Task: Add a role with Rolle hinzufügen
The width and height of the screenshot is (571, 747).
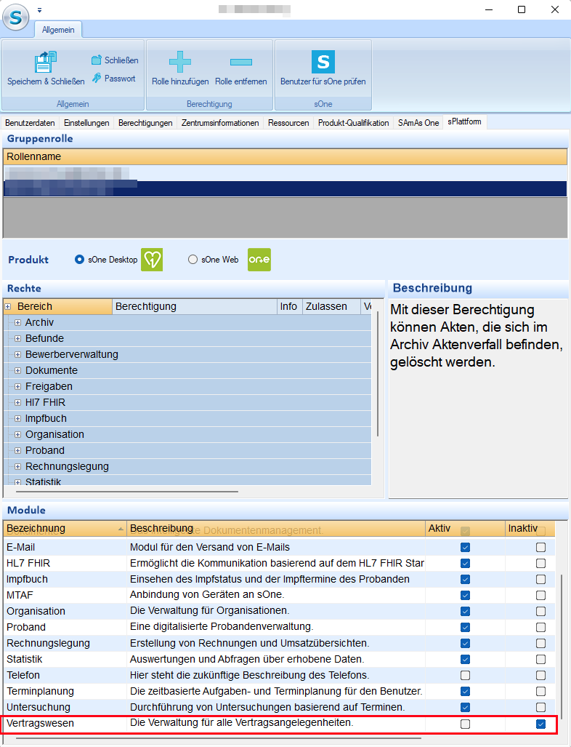Action: point(180,68)
